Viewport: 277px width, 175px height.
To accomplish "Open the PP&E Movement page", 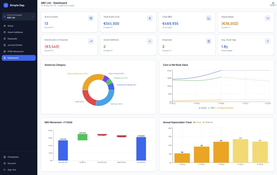I will pyautogui.click(x=19, y=52).
